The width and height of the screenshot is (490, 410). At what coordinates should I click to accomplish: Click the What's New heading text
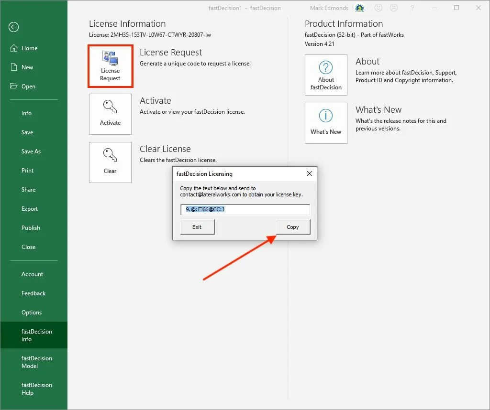pyautogui.click(x=379, y=110)
